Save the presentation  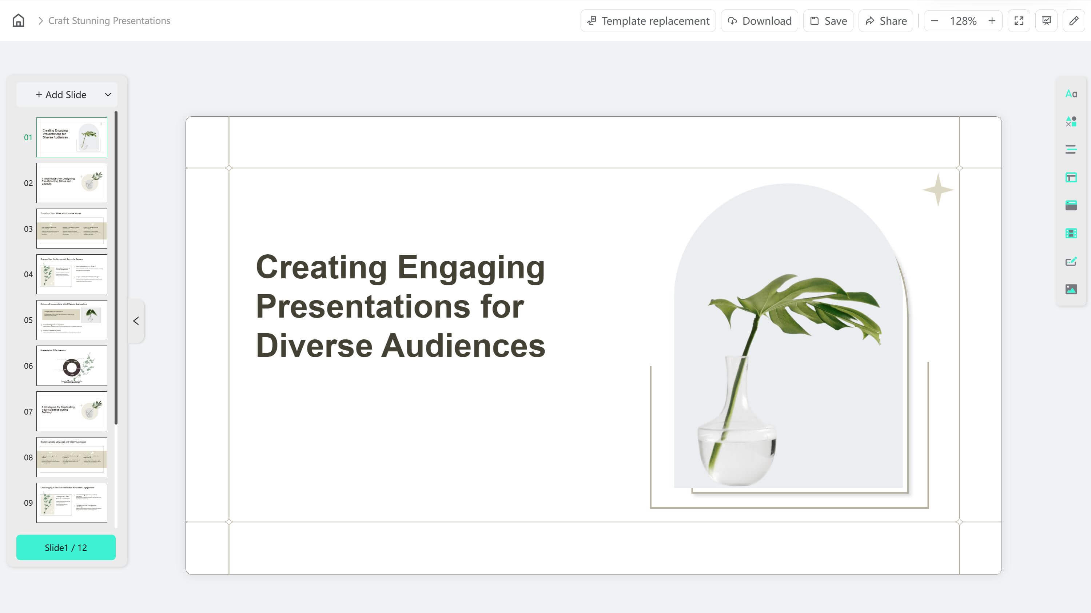pos(828,21)
